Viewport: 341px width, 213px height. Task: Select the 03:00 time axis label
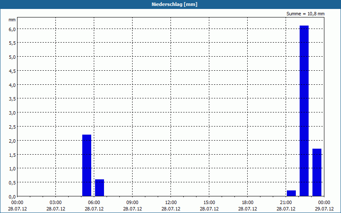(x=56, y=203)
